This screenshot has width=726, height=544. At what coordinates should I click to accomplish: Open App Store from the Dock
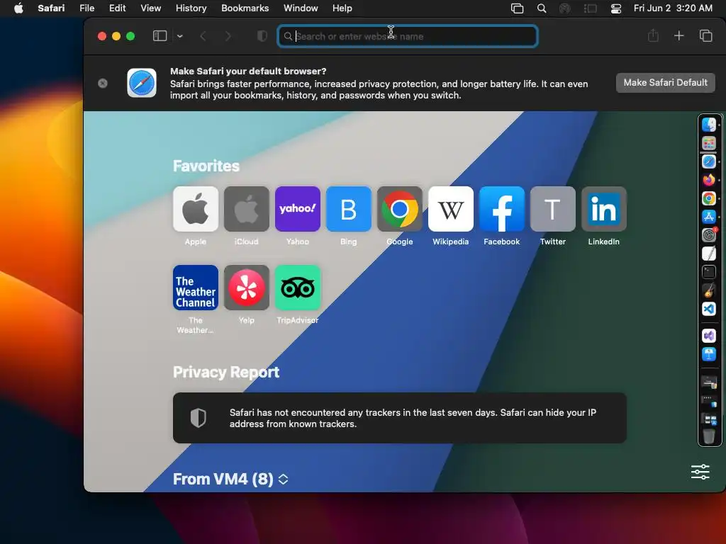[x=709, y=217]
